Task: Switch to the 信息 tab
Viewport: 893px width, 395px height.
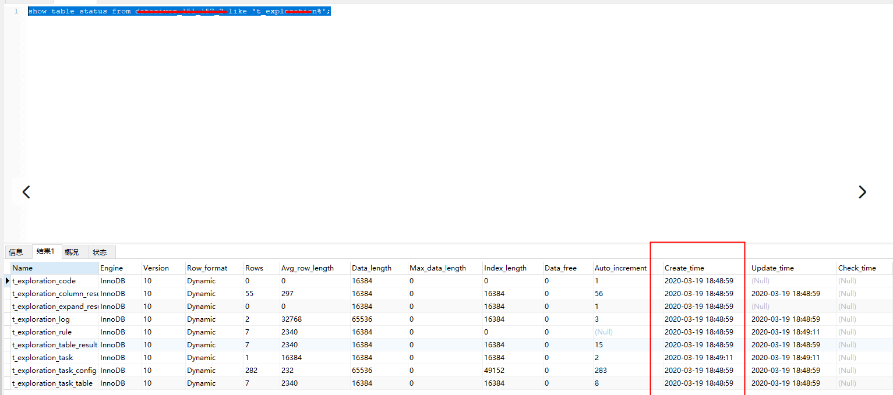Action: click(17, 251)
